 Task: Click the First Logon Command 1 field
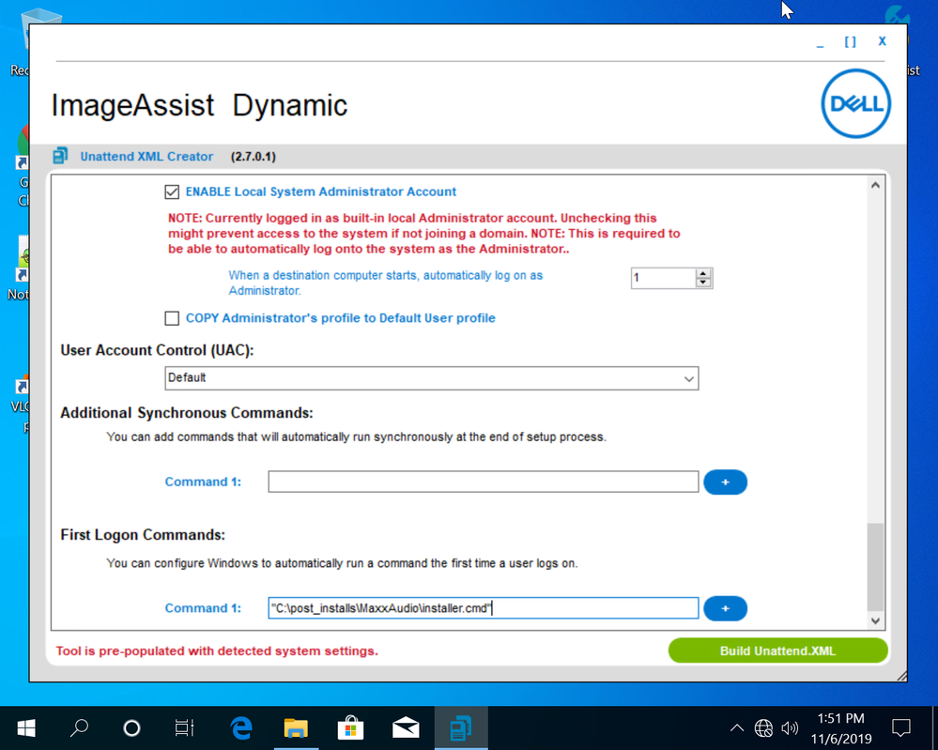[x=484, y=608]
